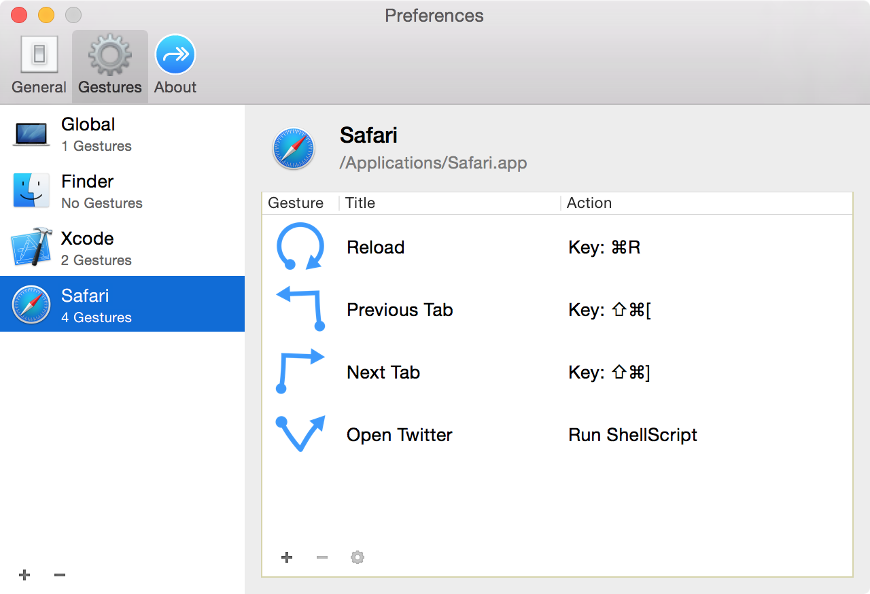This screenshot has height=594, width=870.
Task: Open gesture settings gear menu
Action: pyautogui.click(x=358, y=557)
